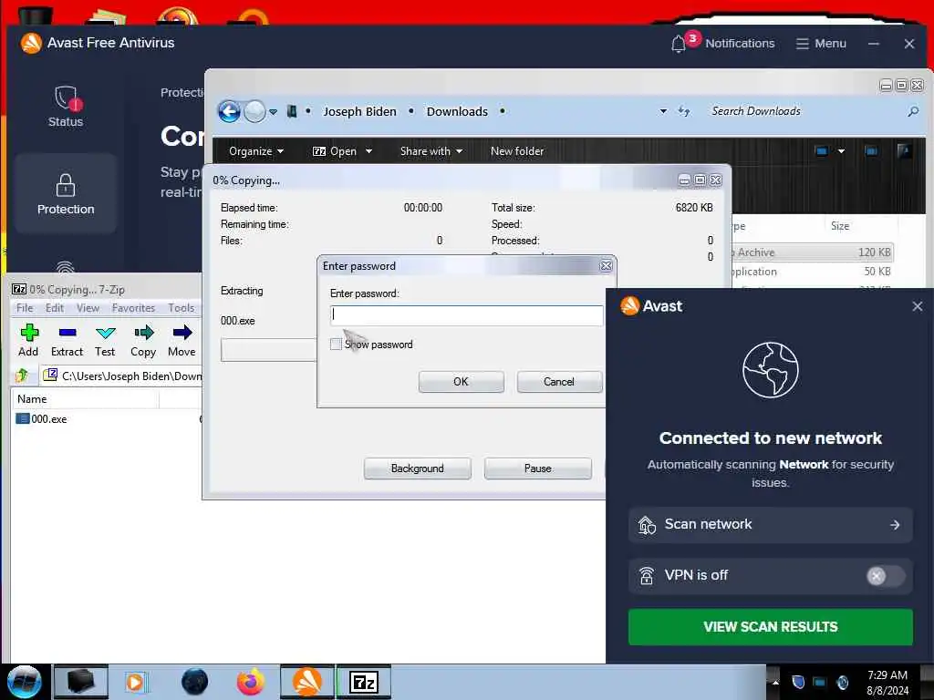Open 7-Zip Edit menu
Image resolution: width=934 pixels, height=700 pixels.
pos(54,308)
